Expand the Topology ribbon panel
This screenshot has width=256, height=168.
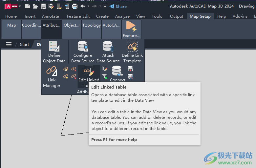click(92, 29)
